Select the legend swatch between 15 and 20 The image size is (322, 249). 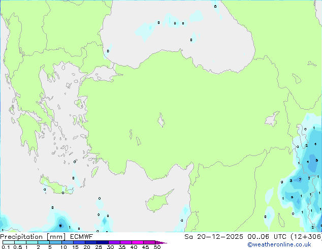click(79, 242)
